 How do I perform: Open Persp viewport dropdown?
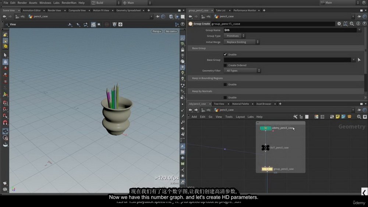coord(156,31)
